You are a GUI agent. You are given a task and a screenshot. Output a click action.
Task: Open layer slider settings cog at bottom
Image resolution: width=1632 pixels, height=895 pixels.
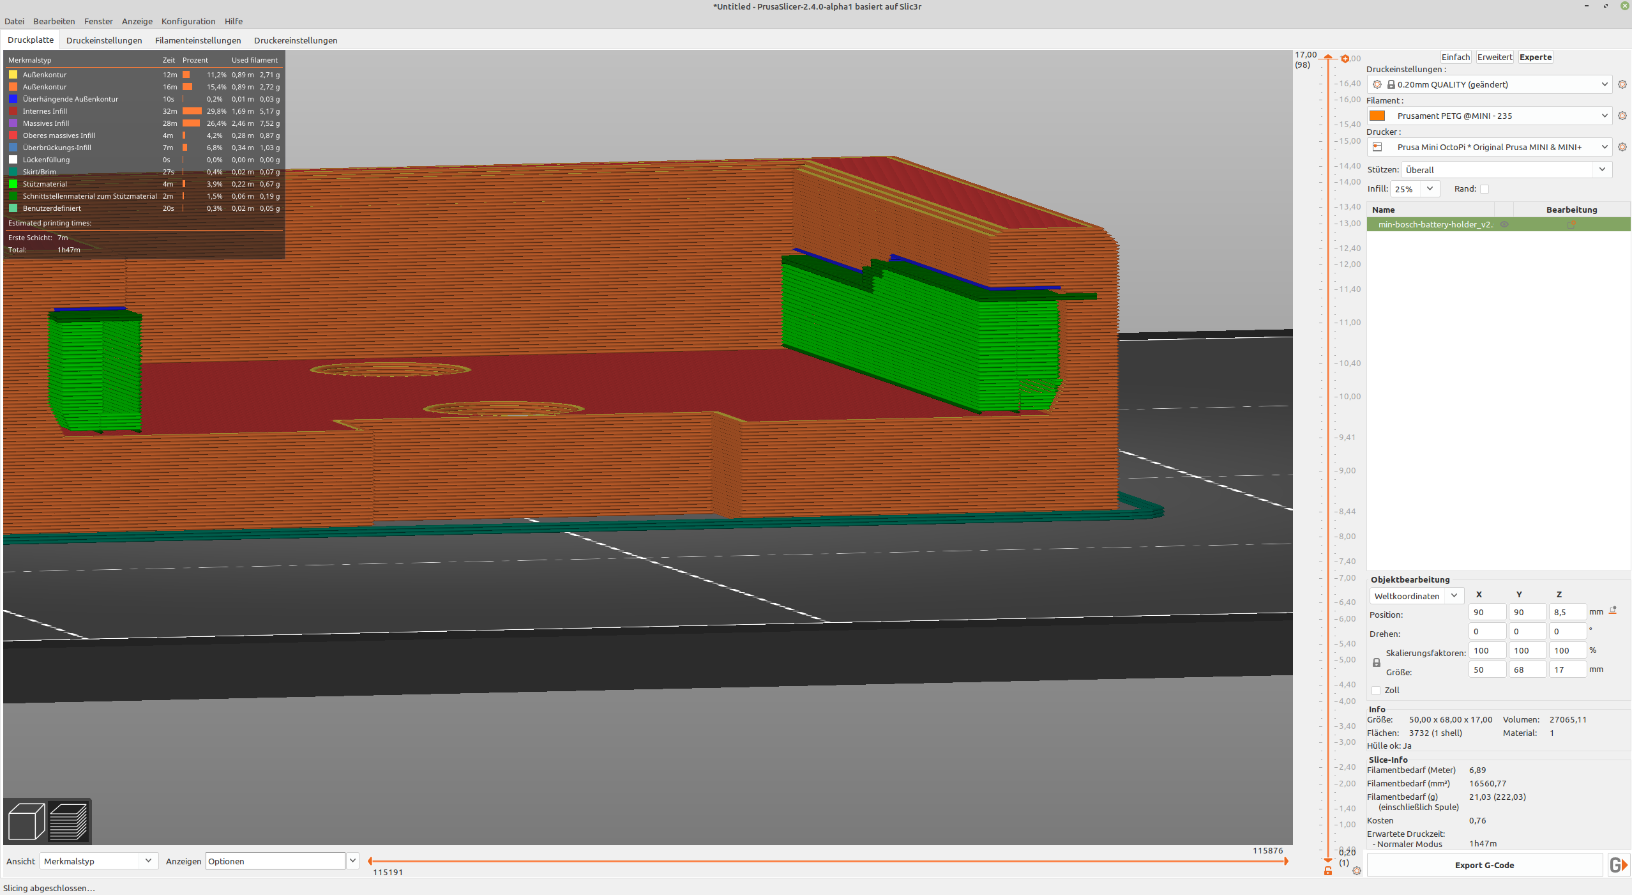(1357, 871)
